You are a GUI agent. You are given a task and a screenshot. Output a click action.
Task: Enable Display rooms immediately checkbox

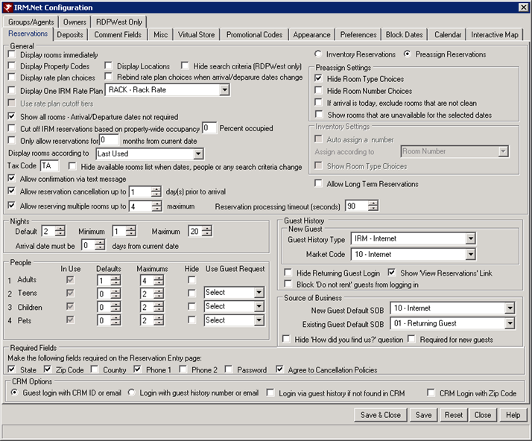pyautogui.click(x=12, y=54)
